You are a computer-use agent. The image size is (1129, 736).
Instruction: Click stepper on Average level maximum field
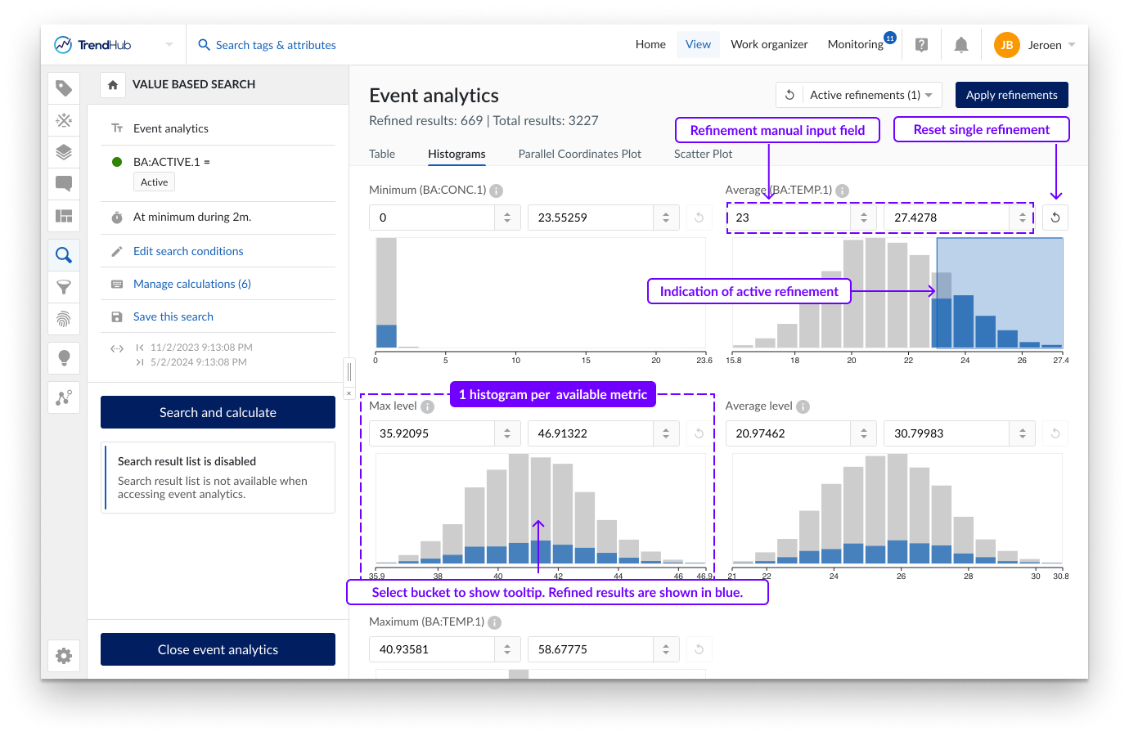click(x=1022, y=433)
